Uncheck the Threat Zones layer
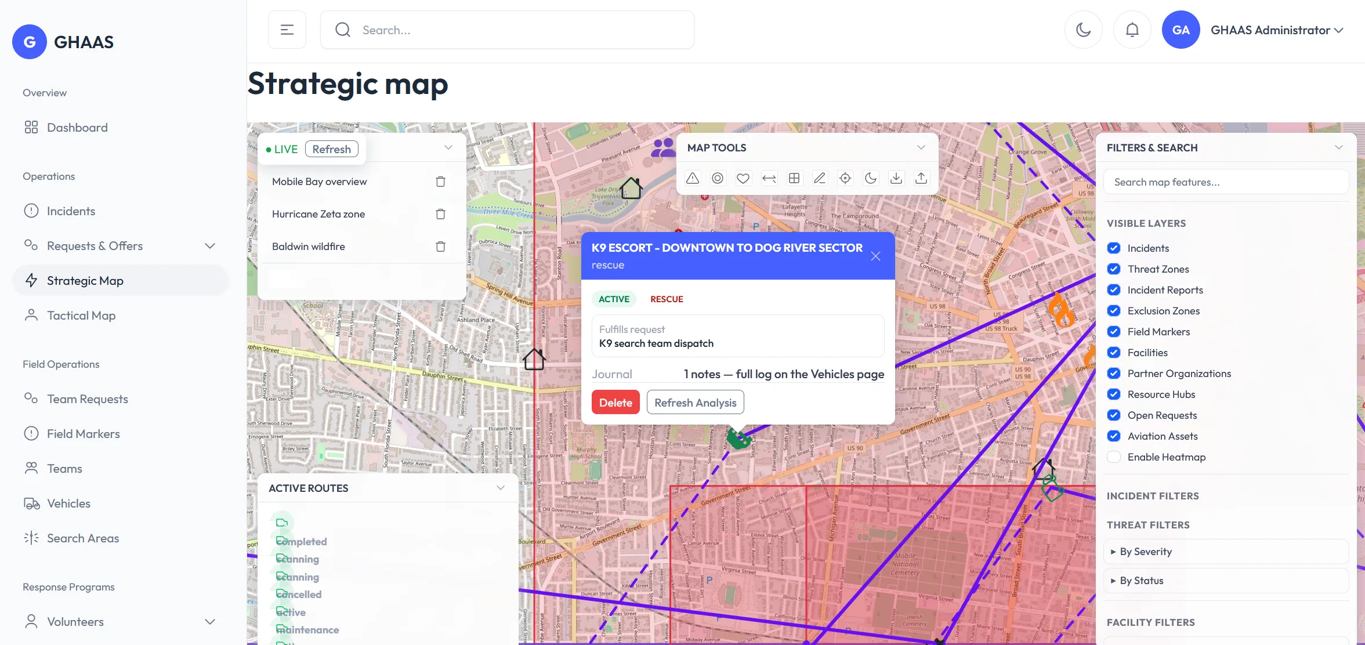The width and height of the screenshot is (1365, 645). 1114,269
